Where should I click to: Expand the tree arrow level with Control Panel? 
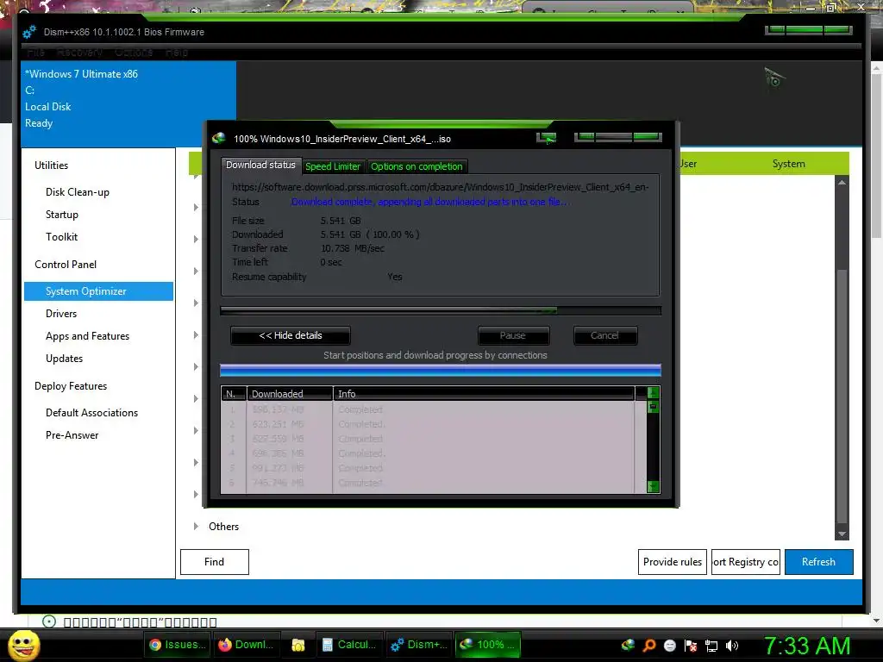(x=196, y=272)
